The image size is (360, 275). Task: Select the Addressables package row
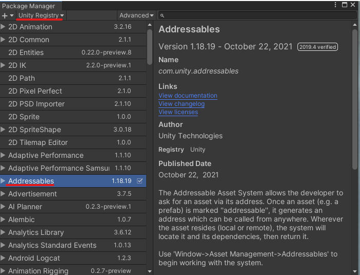pyautogui.click(x=73, y=181)
